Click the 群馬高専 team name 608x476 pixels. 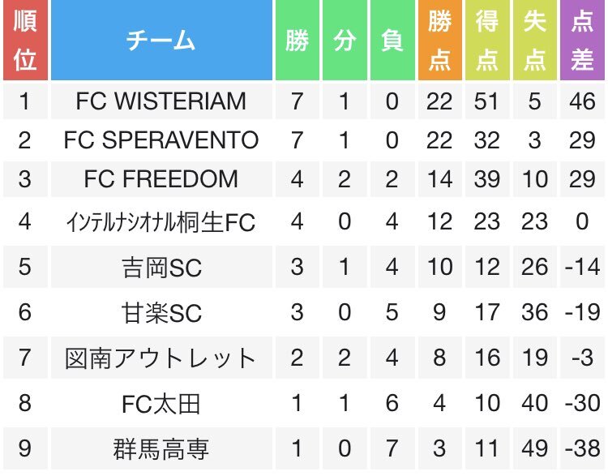(161, 448)
